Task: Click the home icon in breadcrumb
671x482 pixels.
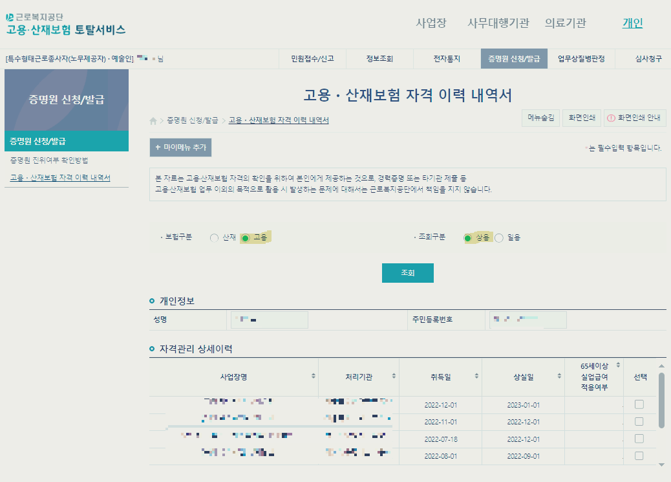Action: pos(153,121)
